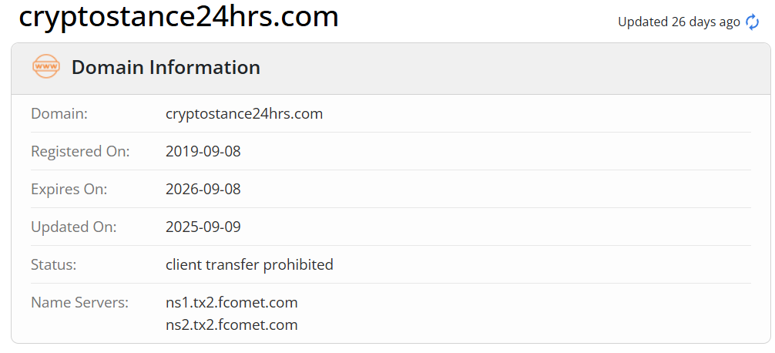
Task: Click the Domain Information heading text
Action: point(166,67)
